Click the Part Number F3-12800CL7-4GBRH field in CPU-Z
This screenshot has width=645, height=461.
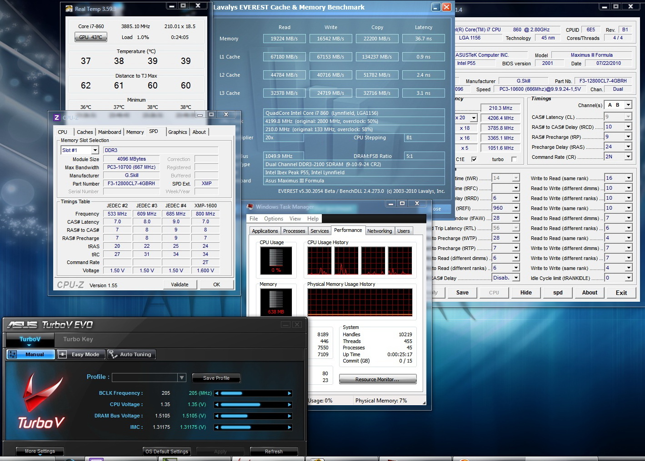(131, 183)
